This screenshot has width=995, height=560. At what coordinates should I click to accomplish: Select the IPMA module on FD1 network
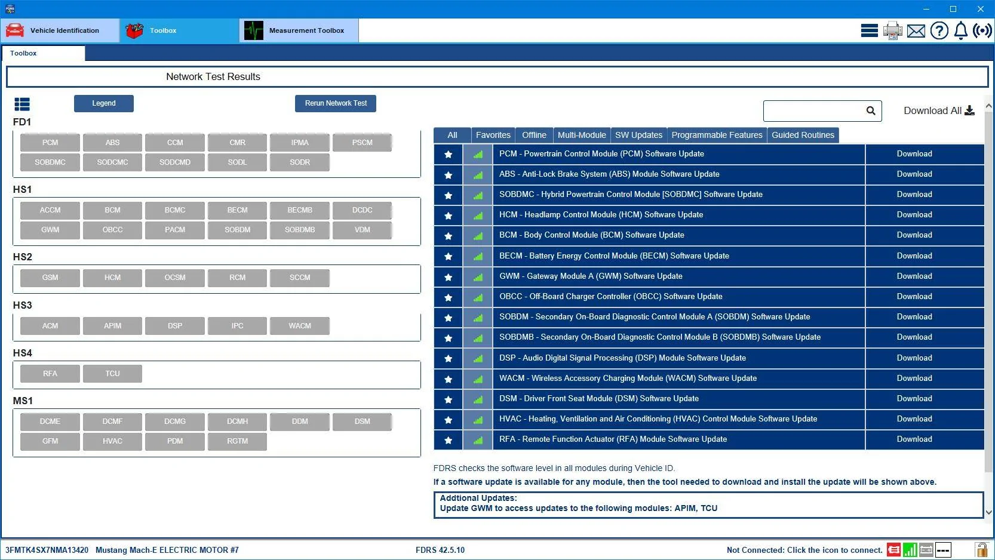coord(300,143)
